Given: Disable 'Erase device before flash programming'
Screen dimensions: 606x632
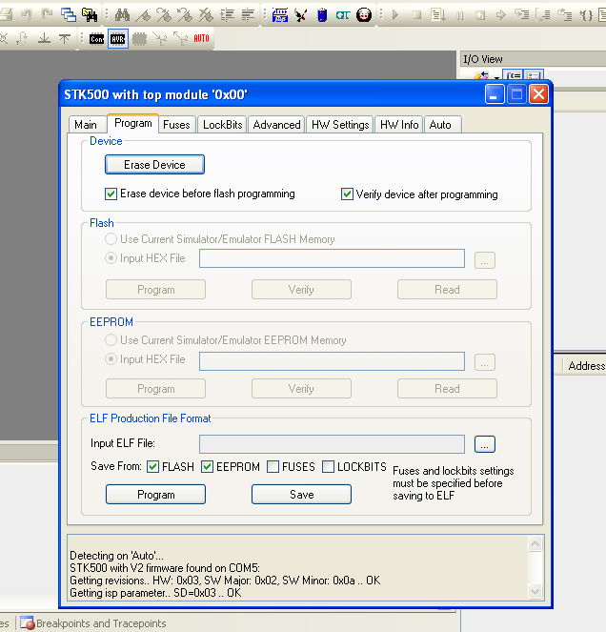Looking at the screenshot, I should click(x=111, y=194).
